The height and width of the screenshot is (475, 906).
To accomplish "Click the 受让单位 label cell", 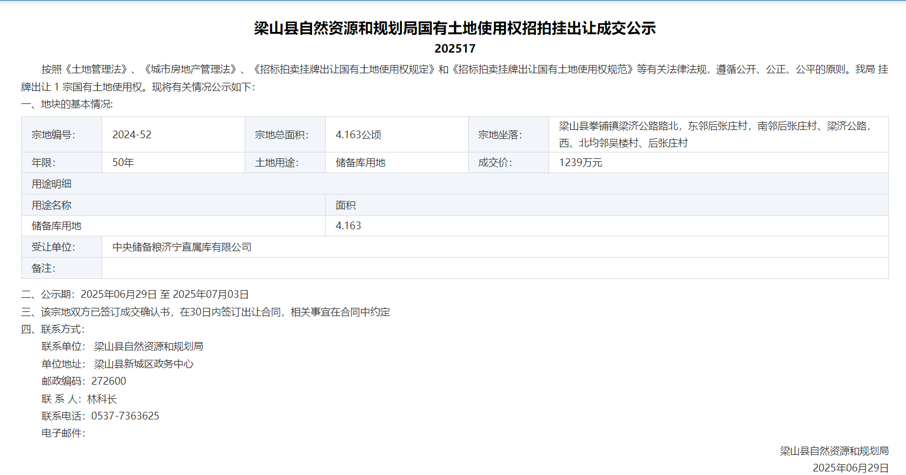I will [x=61, y=247].
